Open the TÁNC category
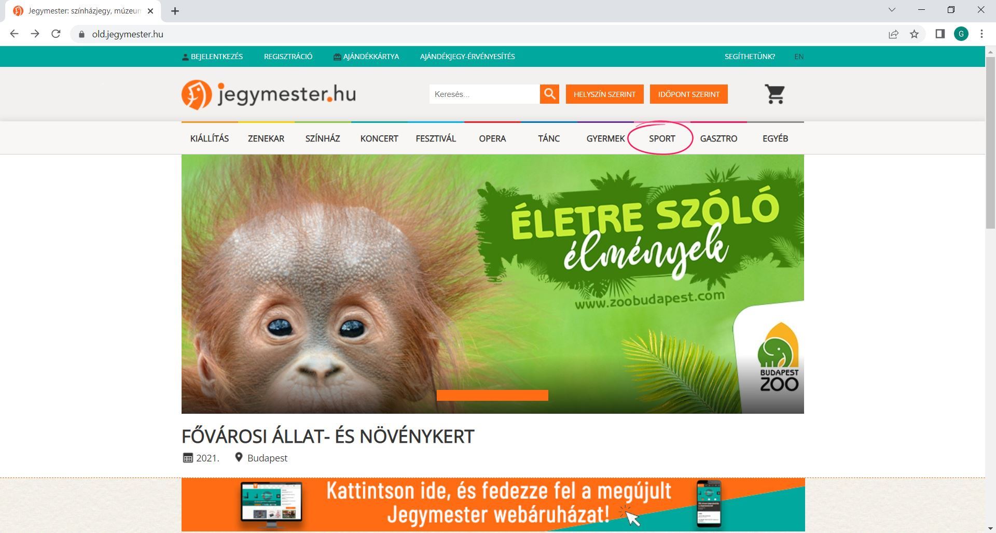Image resolution: width=996 pixels, height=533 pixels. [x=549, y=138]
